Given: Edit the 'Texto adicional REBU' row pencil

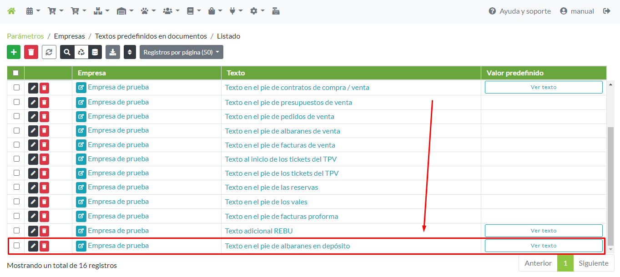Looking at the screenshot, I should (x=33, y=231).
